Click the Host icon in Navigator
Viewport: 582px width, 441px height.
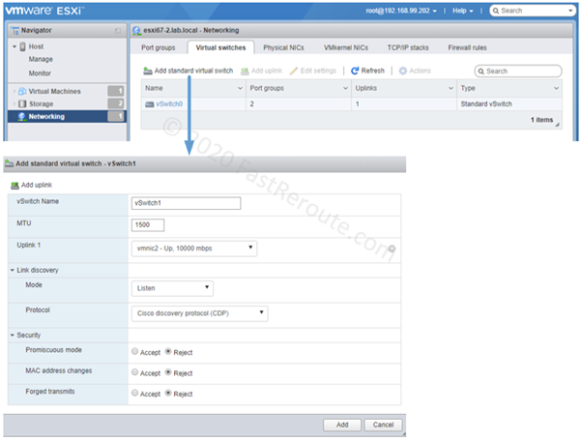click(x=22, y=46)
